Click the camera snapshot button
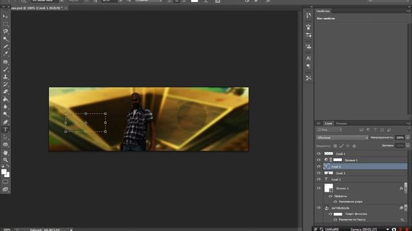The image size is (412, 231). click(x=394, y=229)
